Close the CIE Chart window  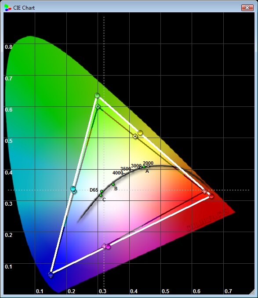(x=247, y=8)
